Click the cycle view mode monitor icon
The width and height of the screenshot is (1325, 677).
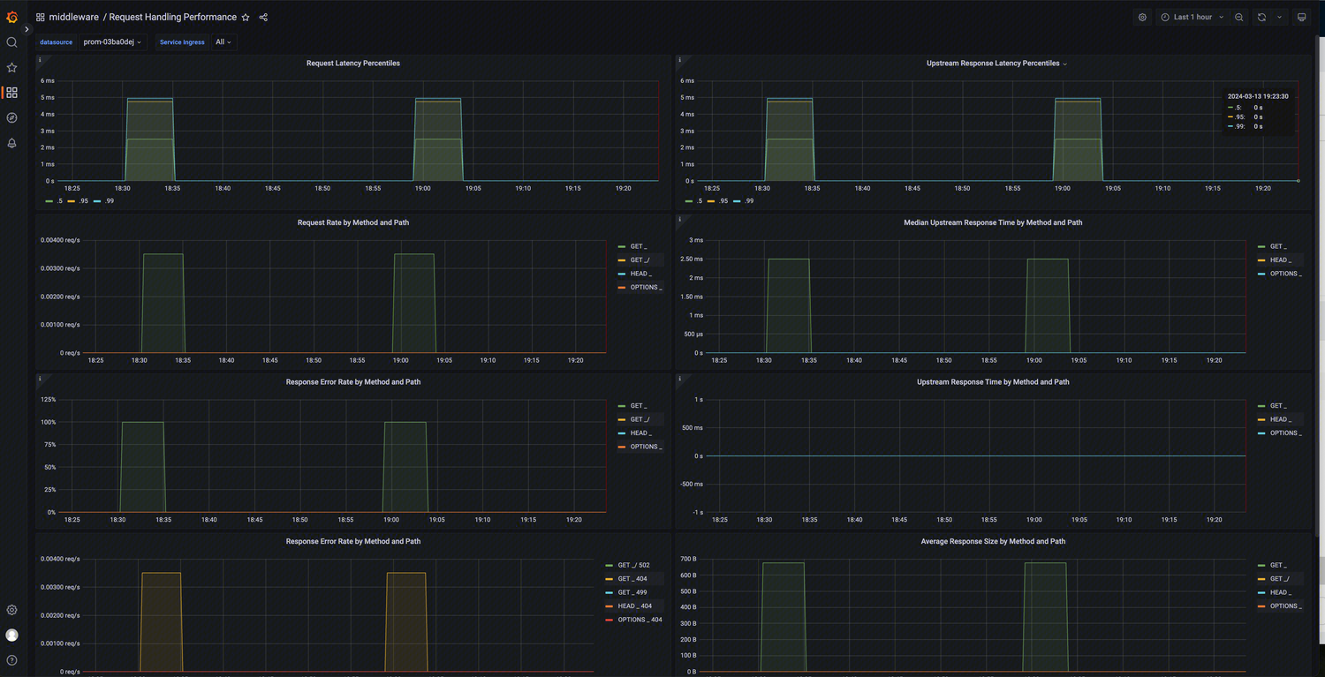click(1301, 17)
